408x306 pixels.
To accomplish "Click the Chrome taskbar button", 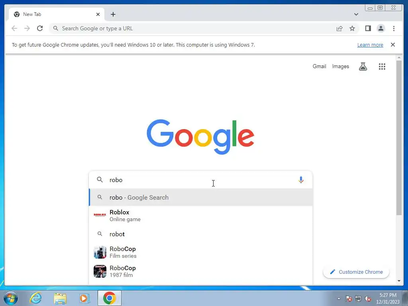I will coord(109,298).
